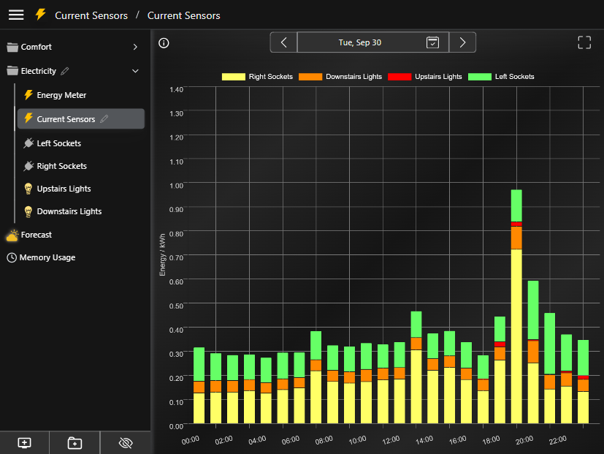Go to the next day with the right arrow
This screenshot has width=604, height=454.
[x=462, y=42]
